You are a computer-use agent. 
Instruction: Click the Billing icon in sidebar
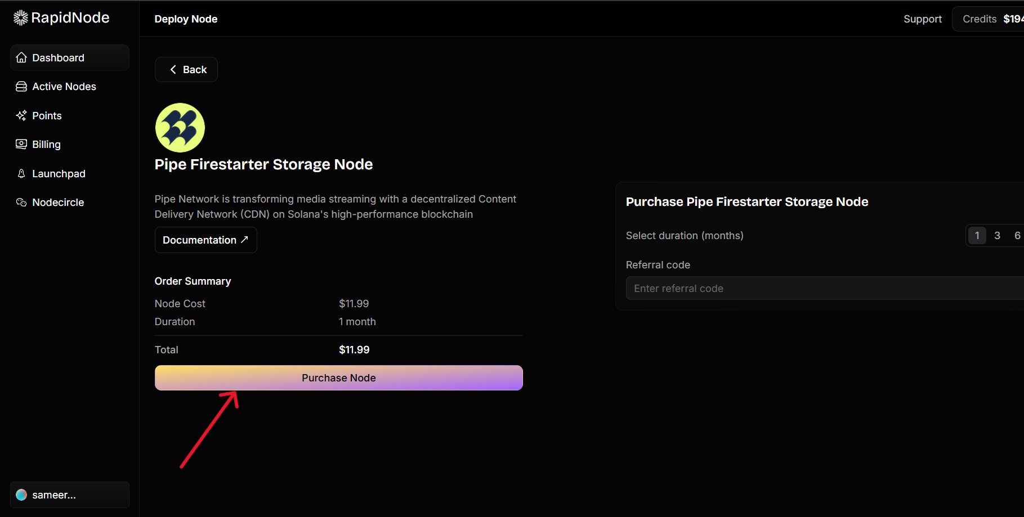[21, 145]
